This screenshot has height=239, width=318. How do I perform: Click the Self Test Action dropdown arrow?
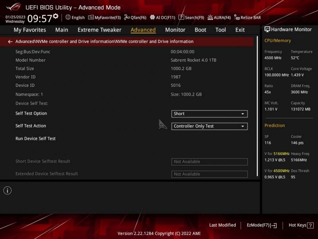242,126
